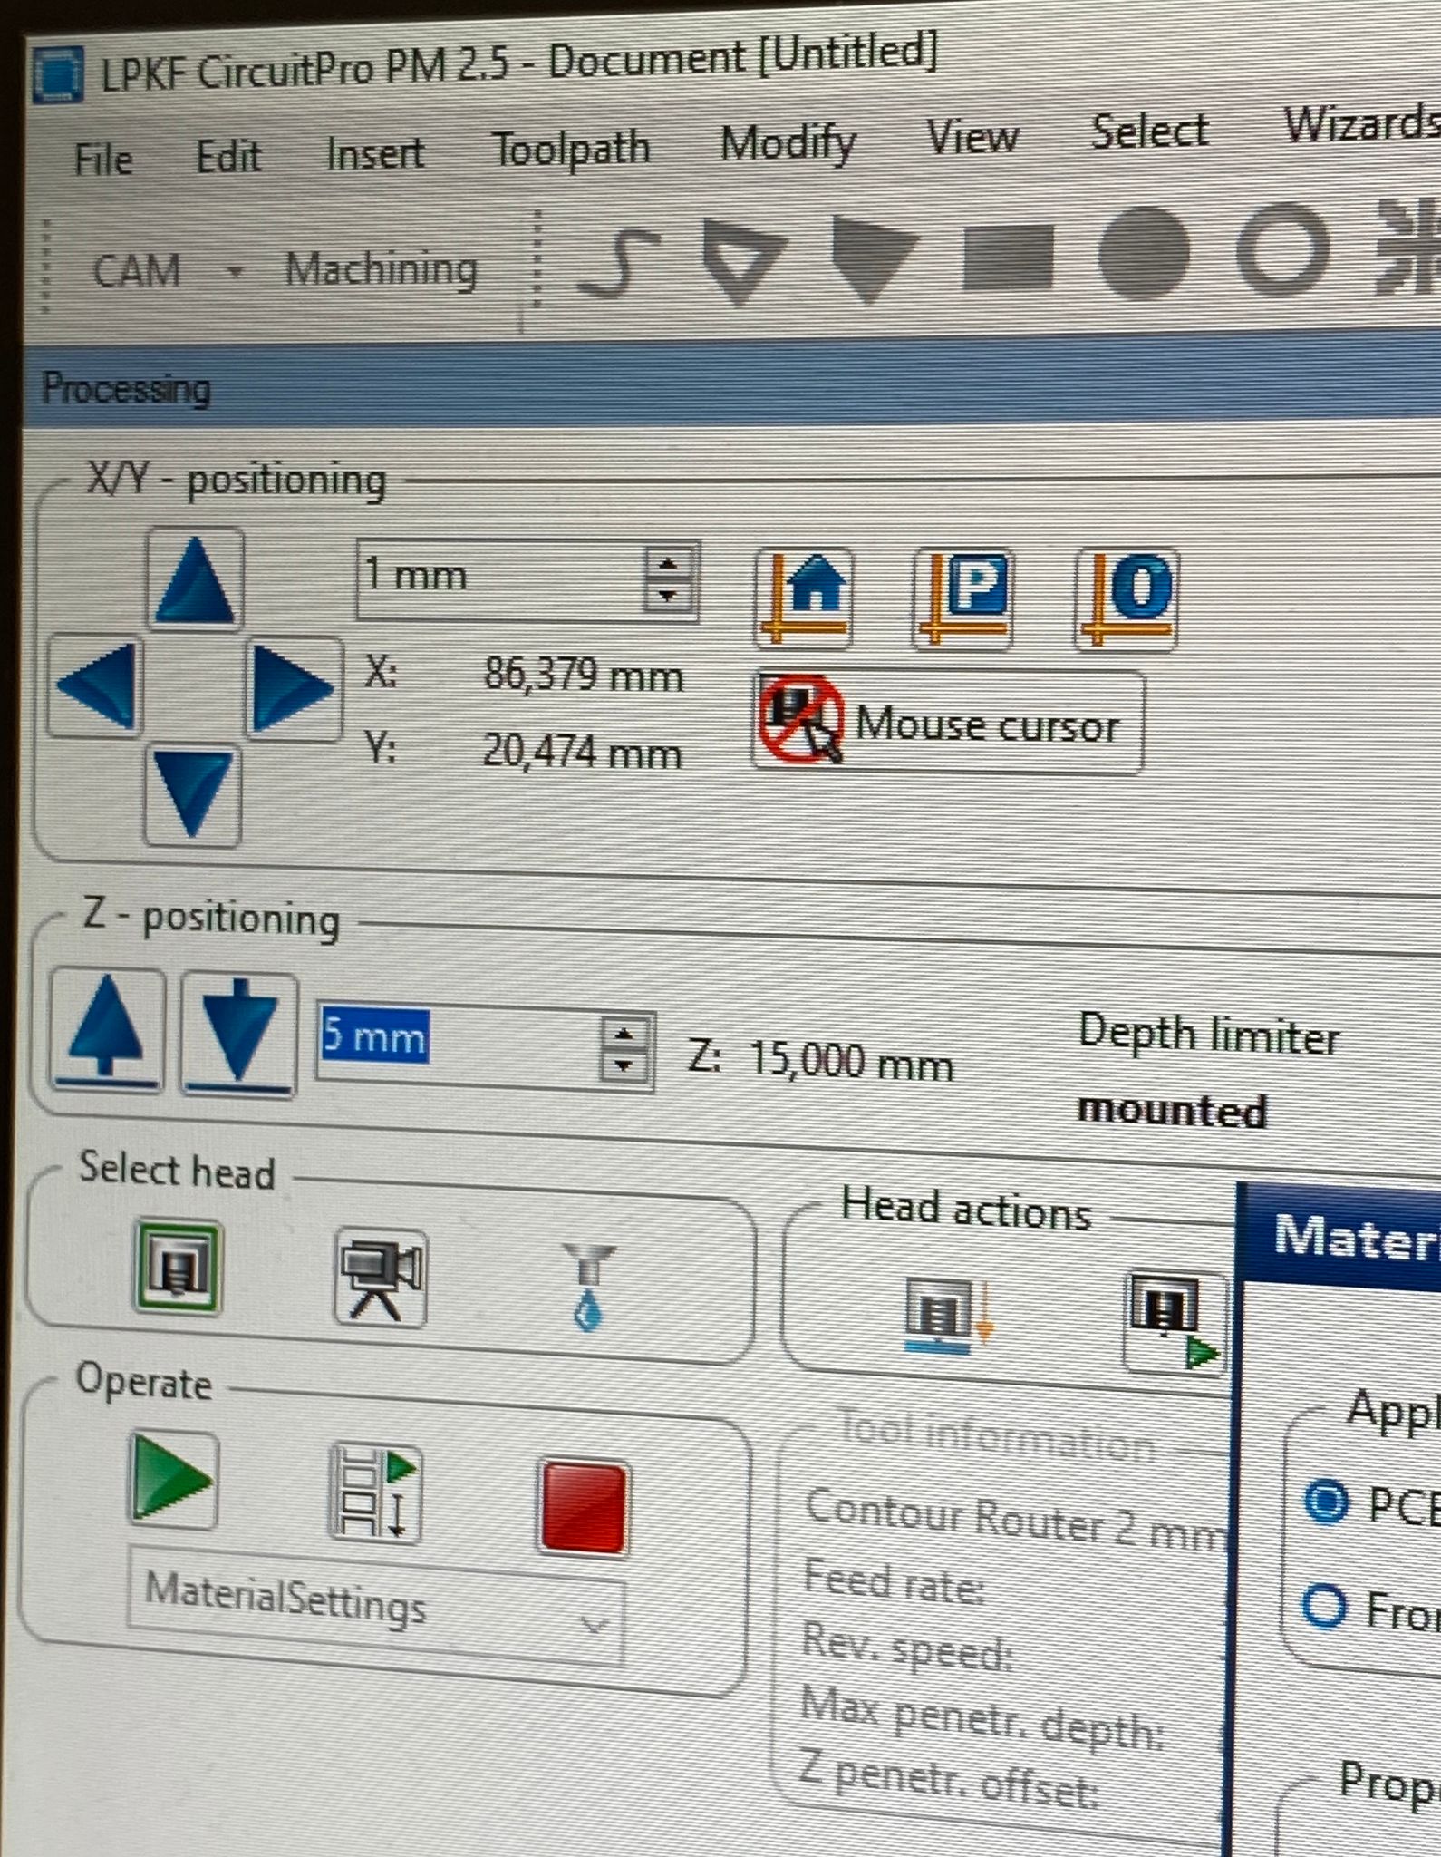Viewport: 1441px width, 1857px height.
Task: Click the X coordinate value 86,379 mm
Action: (583, 676)
